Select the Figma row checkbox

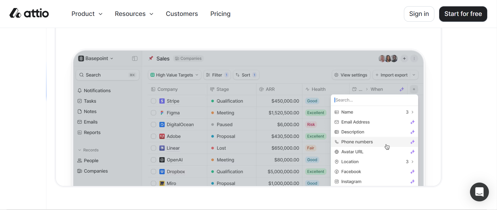[153, 113]
